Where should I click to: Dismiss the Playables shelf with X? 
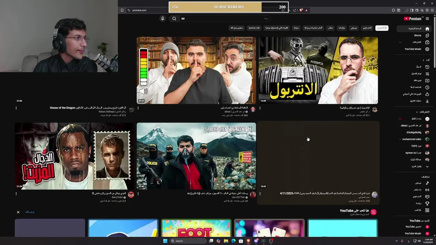18,212
